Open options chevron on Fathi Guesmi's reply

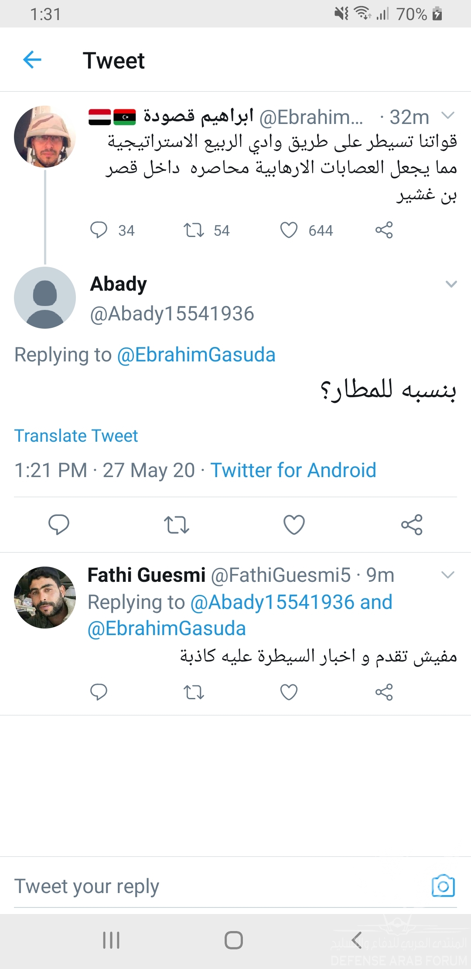448,575
